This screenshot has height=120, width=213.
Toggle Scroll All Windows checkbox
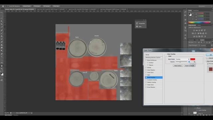tap(8, 6)
